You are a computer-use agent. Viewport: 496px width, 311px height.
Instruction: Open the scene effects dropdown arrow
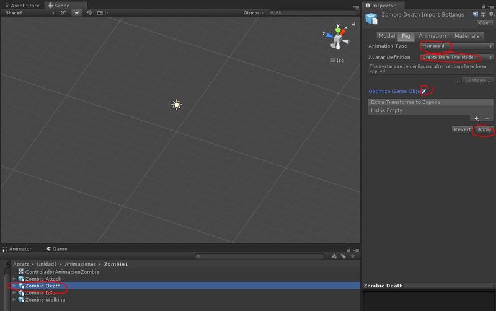coord(107,12)
